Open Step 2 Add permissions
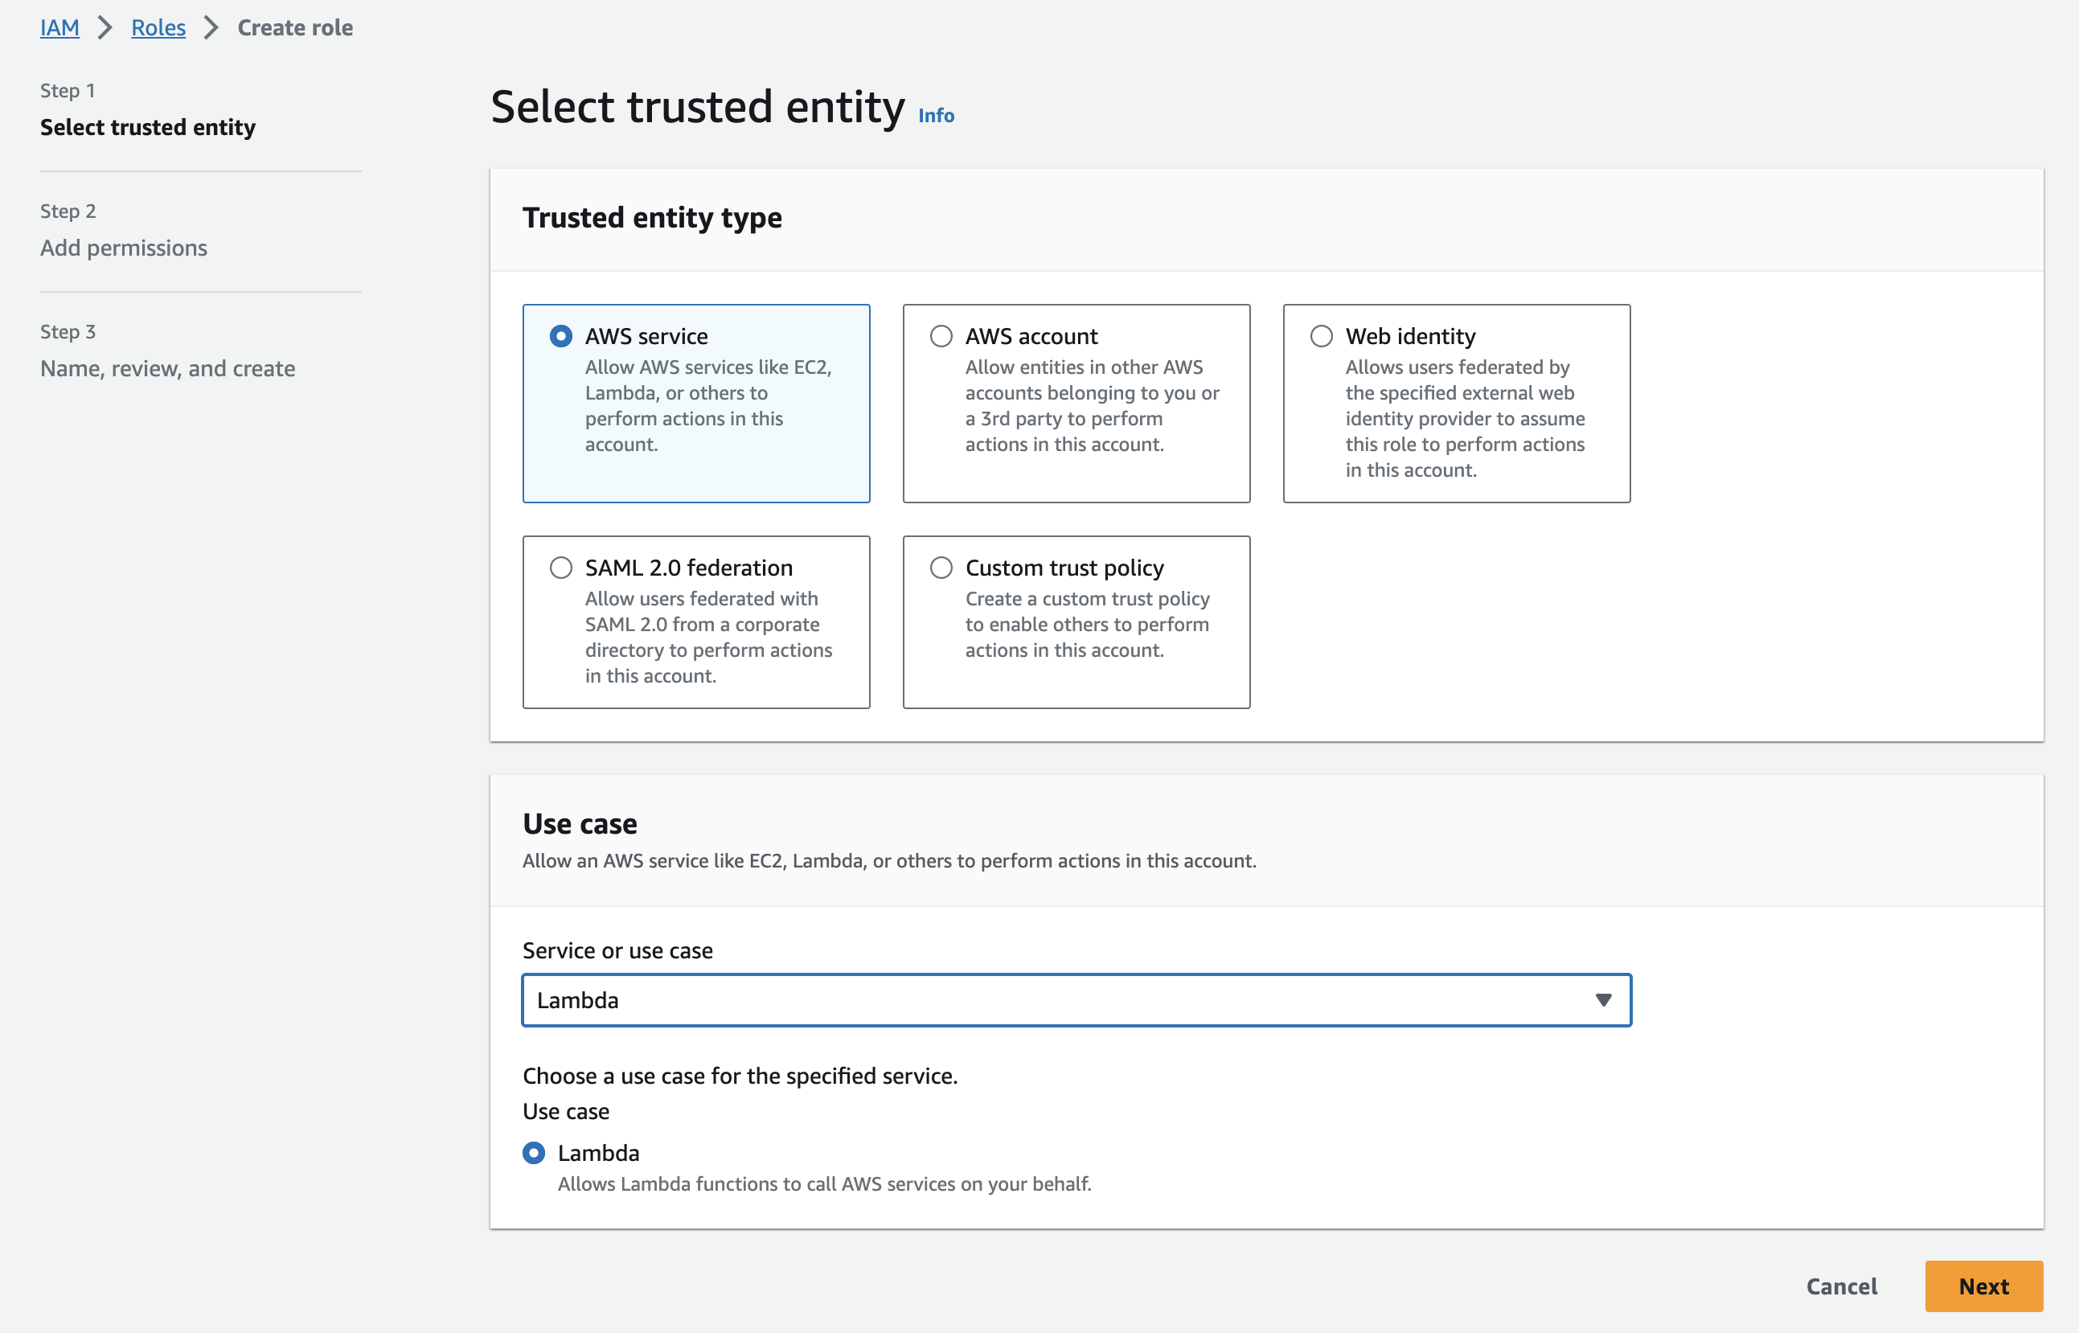Image resolution: width=2079 pixels, height=1333 pixels. coord(124,248)
